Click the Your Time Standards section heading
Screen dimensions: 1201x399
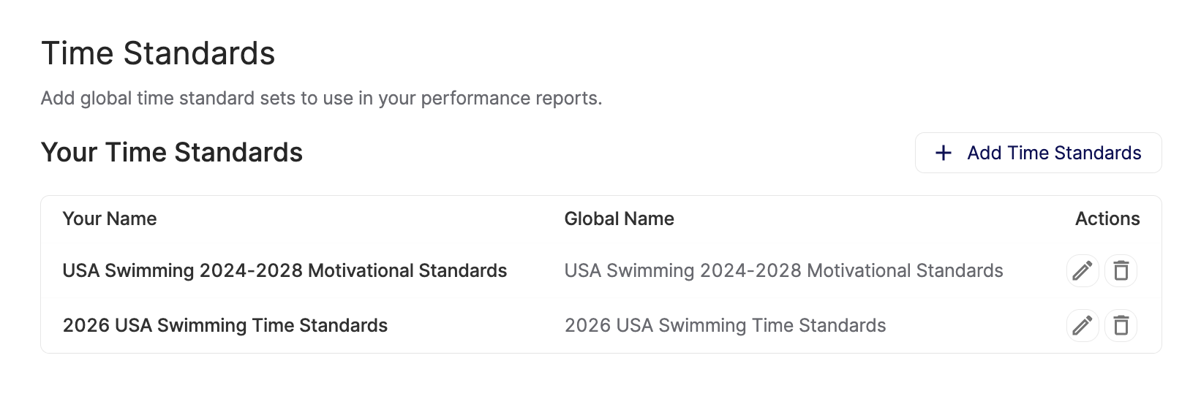[172, 153]
